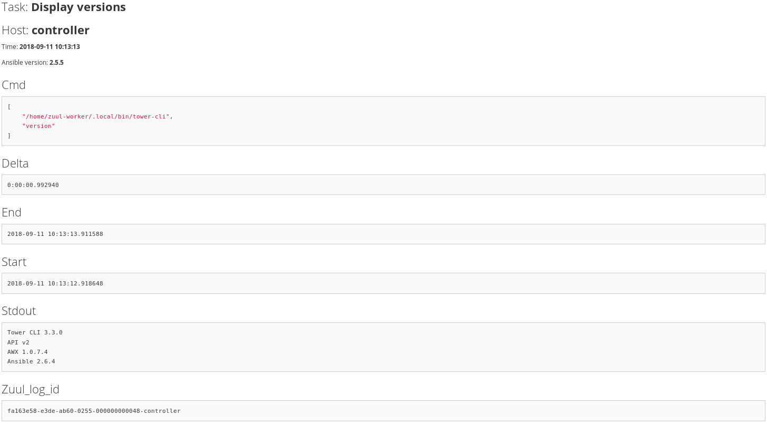
Task: Click the 'Display versions' task title
Action: coord(78,7)
